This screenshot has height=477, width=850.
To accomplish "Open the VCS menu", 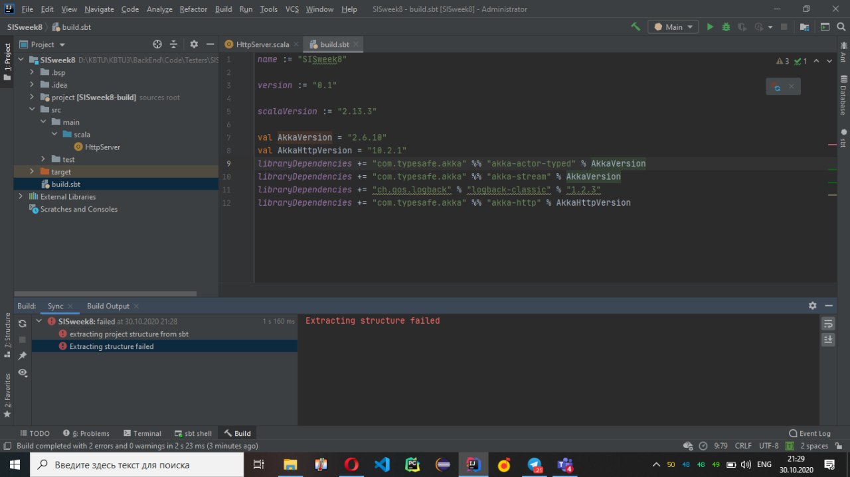I will tap(292, 9).
